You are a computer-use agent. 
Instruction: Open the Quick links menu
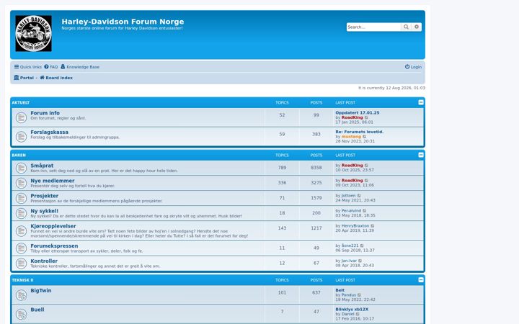[x=28, y=67]
